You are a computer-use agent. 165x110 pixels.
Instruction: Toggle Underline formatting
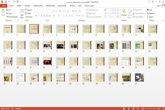pos(42,16)
